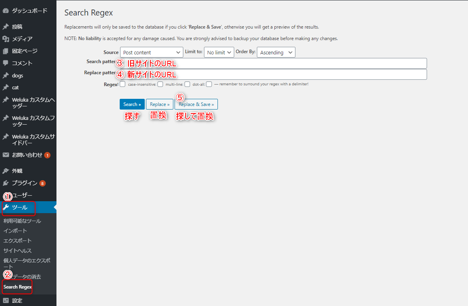Toggle the case-insensitive checkbox
Image resolution: width=468 pixels, height=306 pixels.
pos(160,84)
